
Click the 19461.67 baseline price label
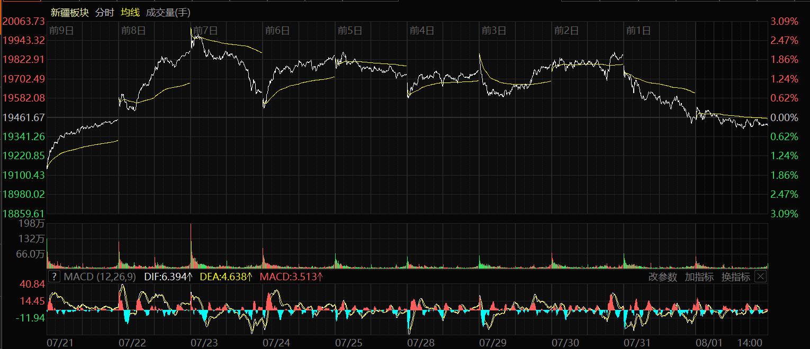pyautogui.click(x=23, y=117)
